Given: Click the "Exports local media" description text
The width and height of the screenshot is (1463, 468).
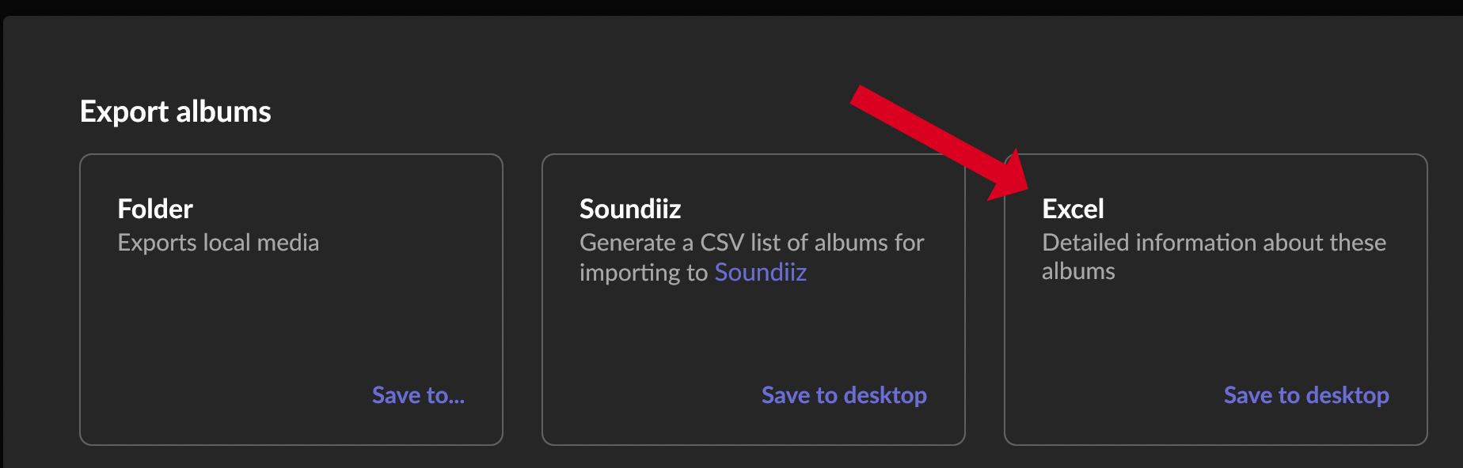Looking at the screenshot, I should click(x=218, y=242).
